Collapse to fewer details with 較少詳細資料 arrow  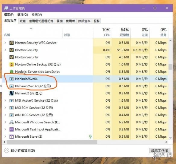pyautogui.click(x=7, y=150)
